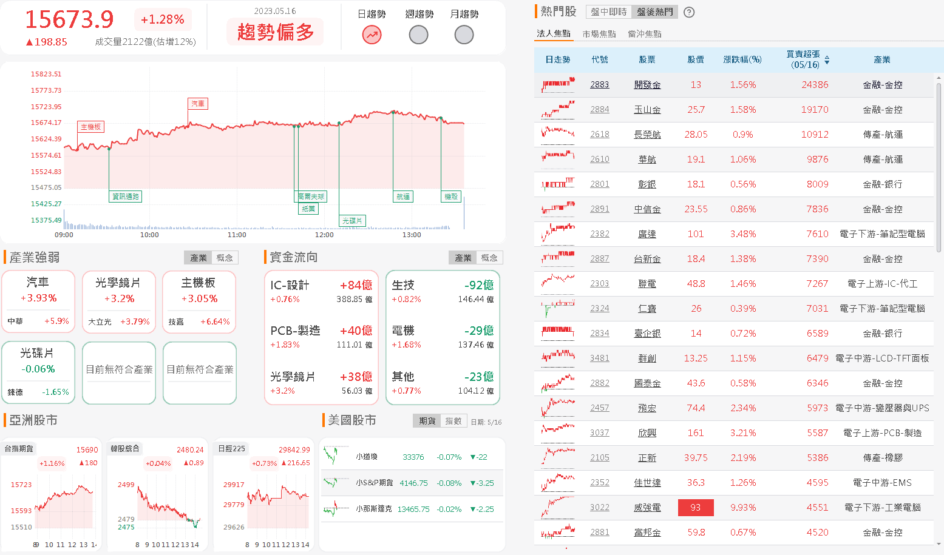
Task: Open stock name link 廣達
Action: [x=647, y=234]
